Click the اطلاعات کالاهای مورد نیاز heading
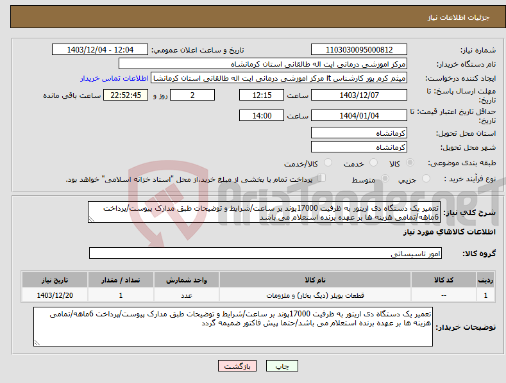The width and height of the screenshot is (506, 383). click(x=449, y=232)
